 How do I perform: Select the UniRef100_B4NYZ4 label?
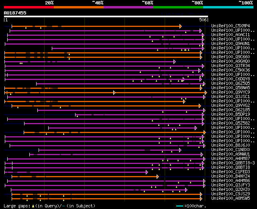[230, 176]
